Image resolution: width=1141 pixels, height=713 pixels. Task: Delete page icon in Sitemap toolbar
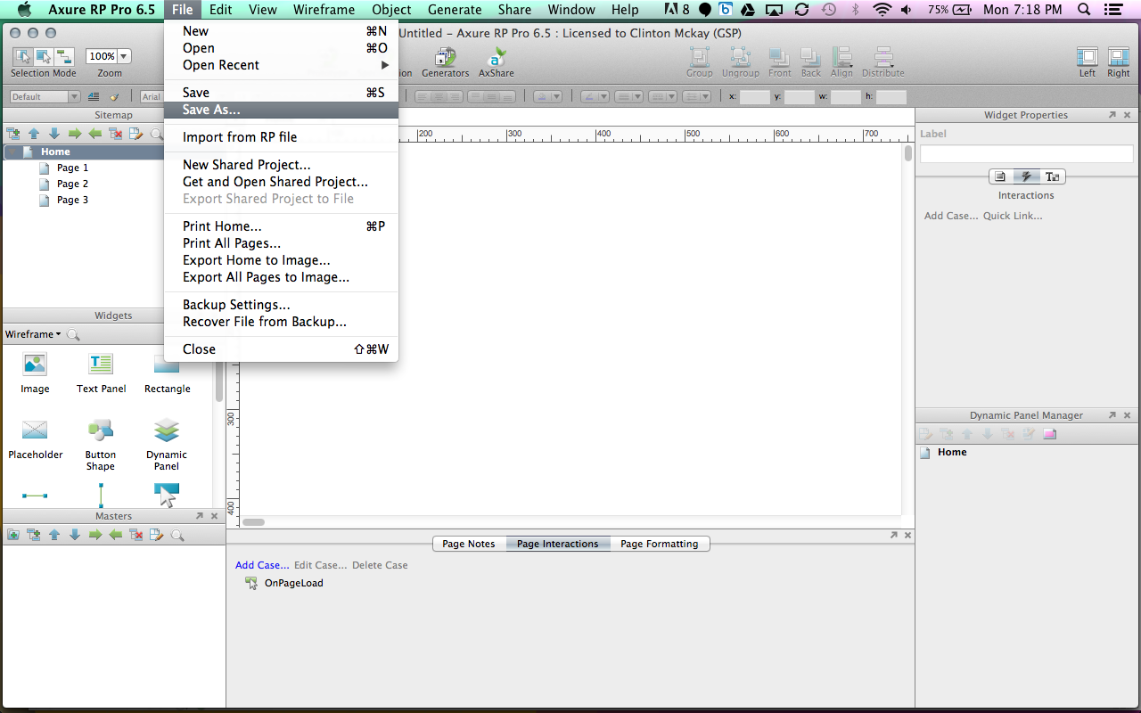116,134
